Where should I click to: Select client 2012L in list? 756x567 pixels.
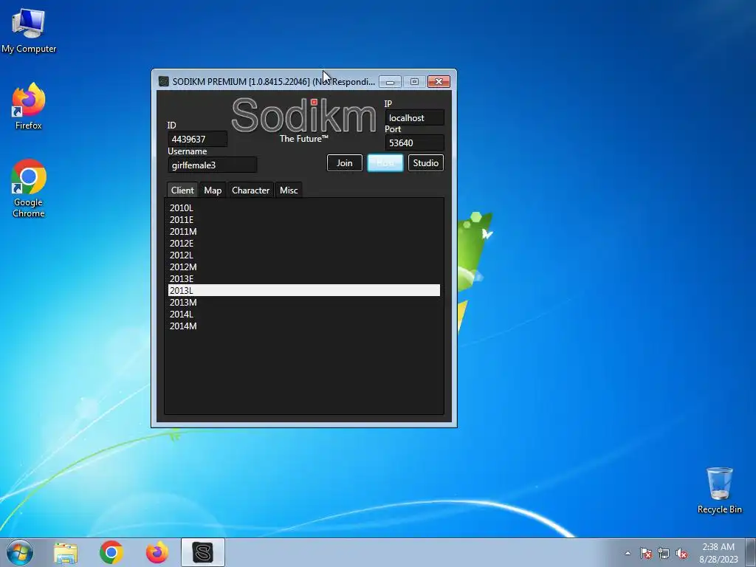303,255
